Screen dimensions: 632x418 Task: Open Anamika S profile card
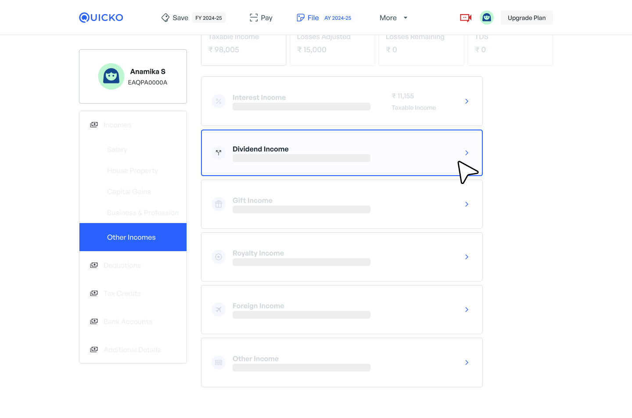133,76
